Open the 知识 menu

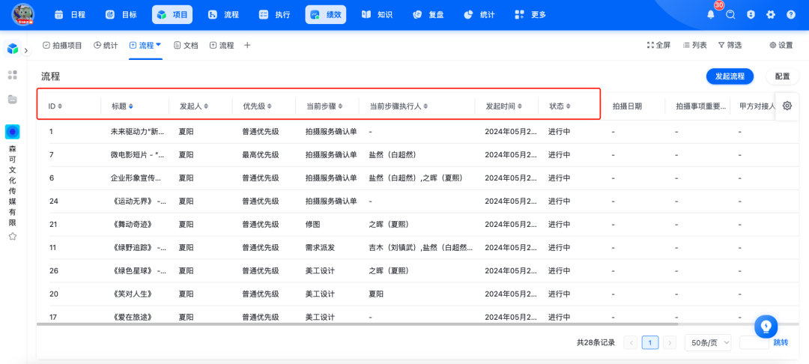[x=377, y=14]
